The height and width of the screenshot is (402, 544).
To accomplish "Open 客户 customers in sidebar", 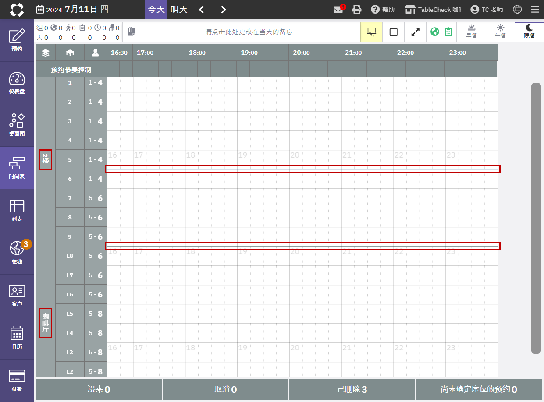I will click(17, 295).
